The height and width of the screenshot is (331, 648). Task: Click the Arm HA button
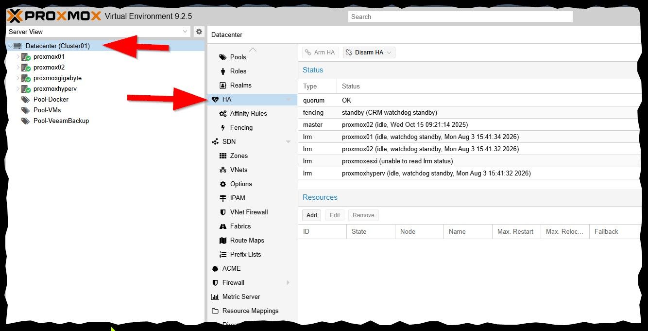click(x=321, y=52)
